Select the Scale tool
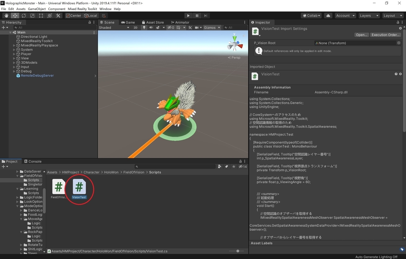Image resolution: width=406 pixels, height=259 pixels. pyautogui.click(x=32, y=16)
